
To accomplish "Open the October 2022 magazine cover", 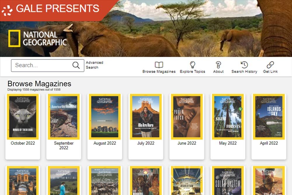I will 23,117.
